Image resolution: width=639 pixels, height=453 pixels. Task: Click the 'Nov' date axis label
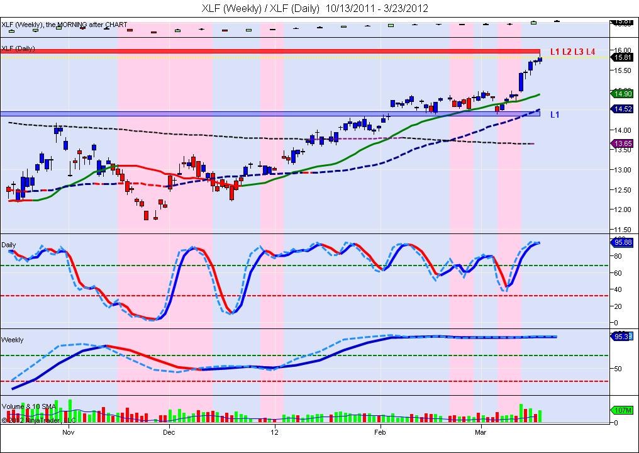tap(69, 432)
